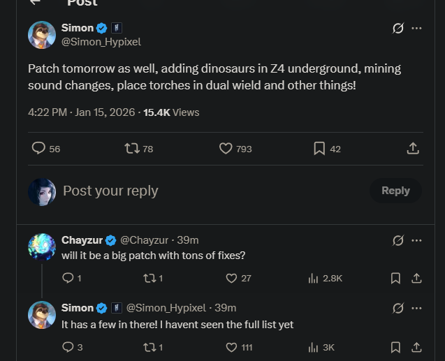Open Grok icon on main post

pos(398,29)
